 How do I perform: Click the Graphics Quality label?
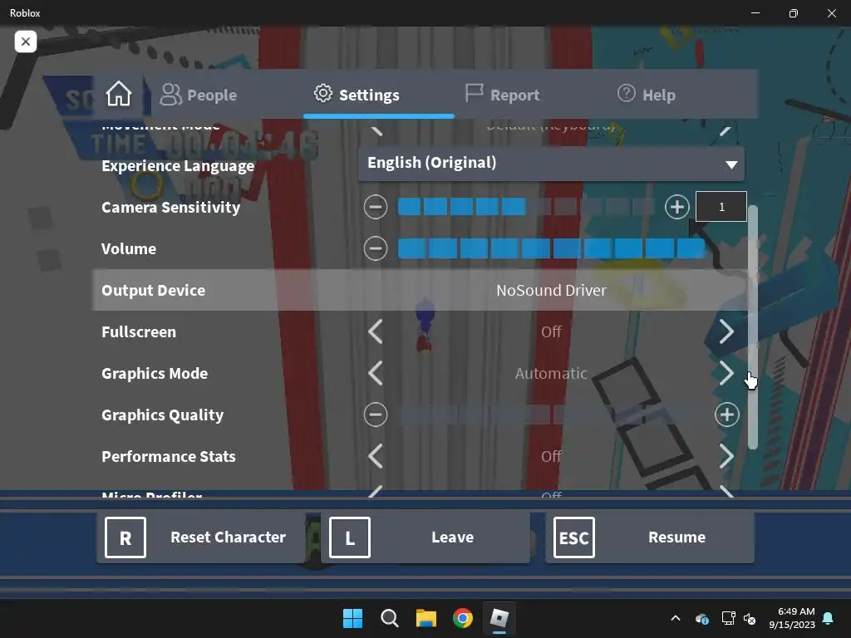(162, 415)
